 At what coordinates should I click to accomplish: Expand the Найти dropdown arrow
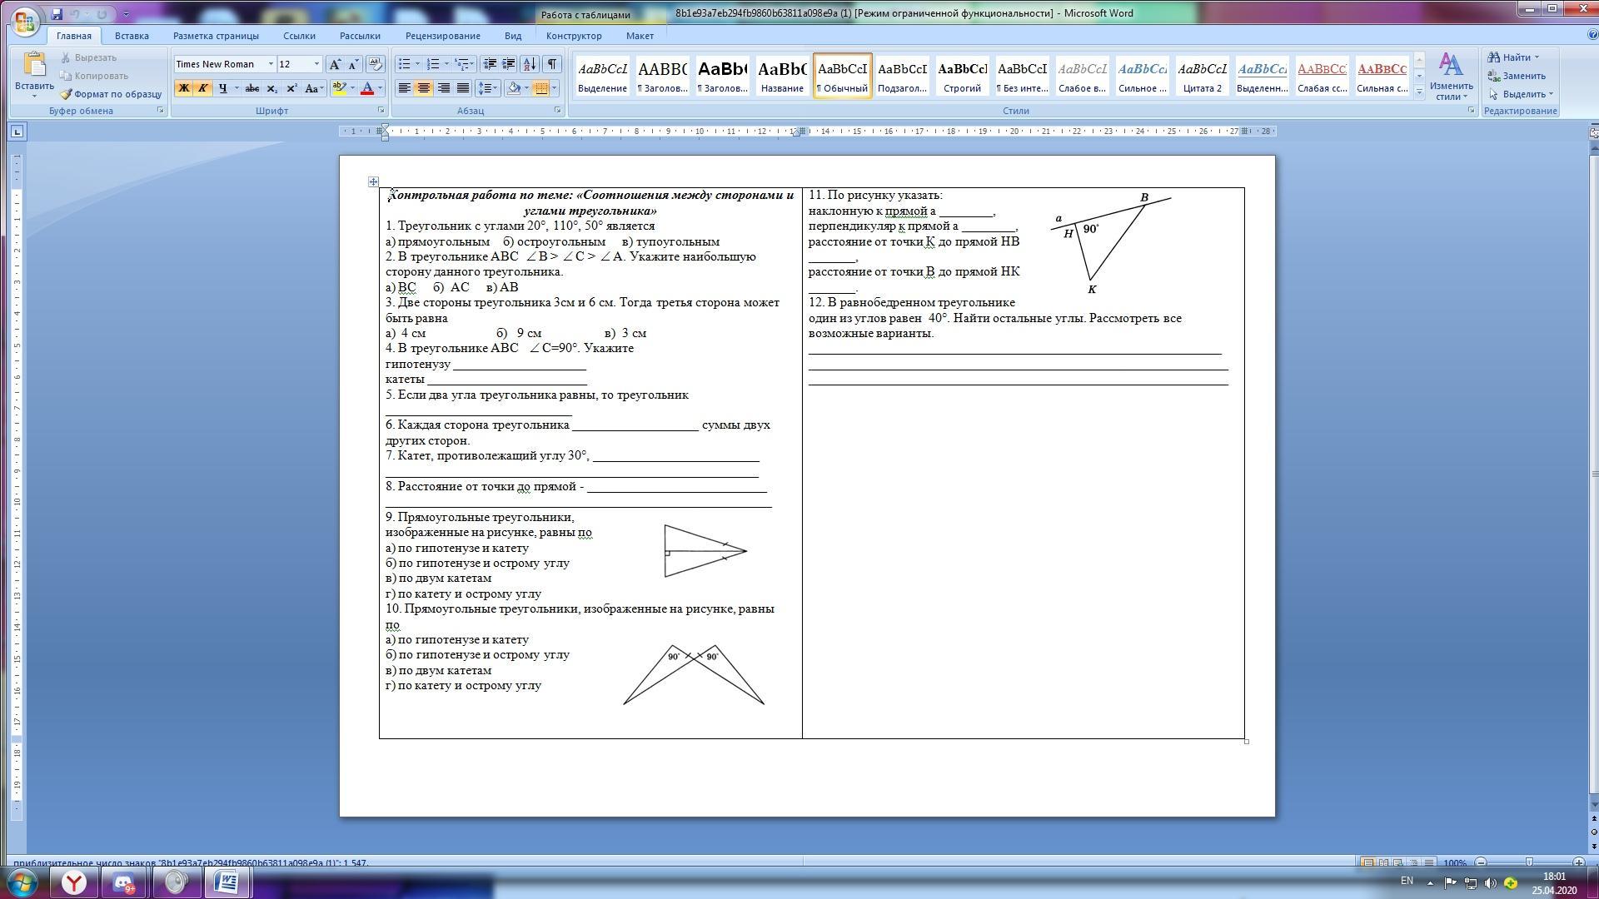(1537, 57)
